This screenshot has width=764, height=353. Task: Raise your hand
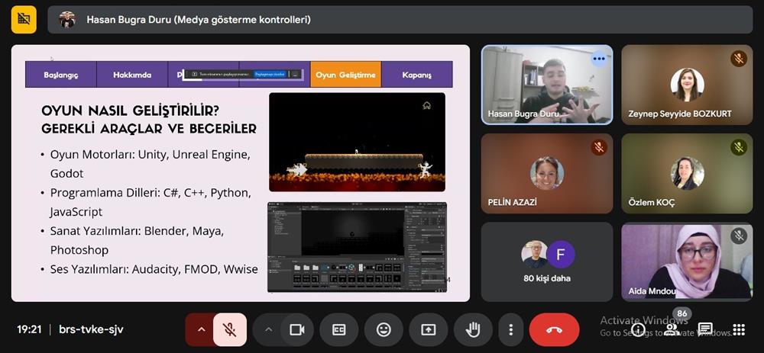pos(473,329)
